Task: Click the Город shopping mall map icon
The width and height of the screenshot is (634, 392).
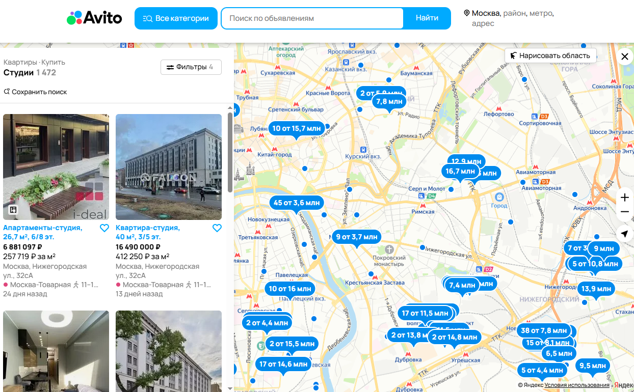Action: pos(499,197)
